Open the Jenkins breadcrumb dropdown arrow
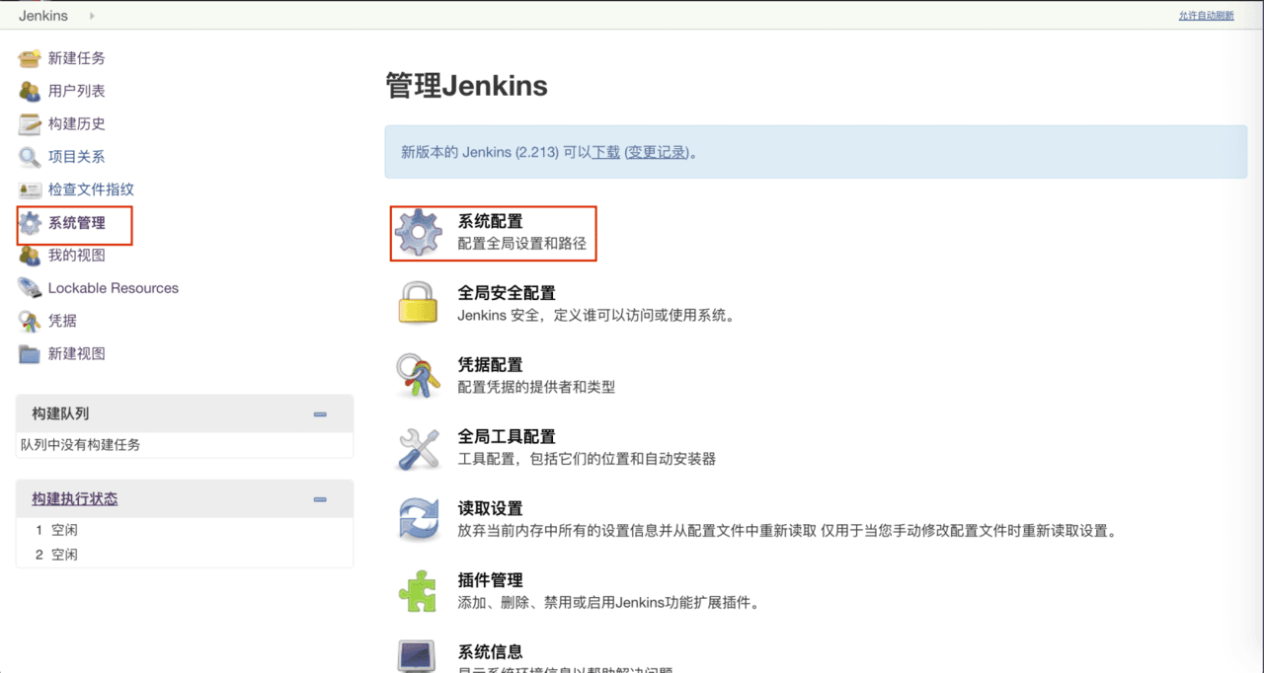 pyautogui.click(x=93, y=16)
